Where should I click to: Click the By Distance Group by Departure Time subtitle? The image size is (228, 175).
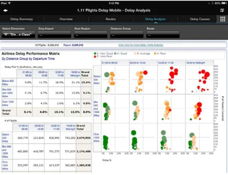click(x=28, y=59)
